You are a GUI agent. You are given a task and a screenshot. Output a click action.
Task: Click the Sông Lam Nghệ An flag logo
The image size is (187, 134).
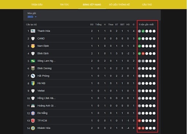(33, 61)
